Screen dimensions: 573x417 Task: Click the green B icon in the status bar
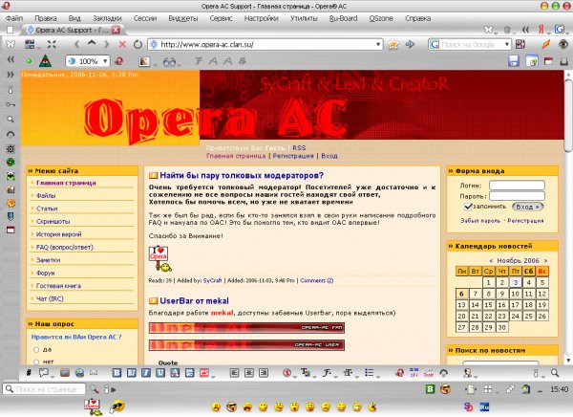click(x=430, y=389)
